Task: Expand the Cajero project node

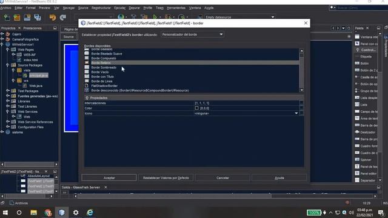Action: tap(2, 34)
